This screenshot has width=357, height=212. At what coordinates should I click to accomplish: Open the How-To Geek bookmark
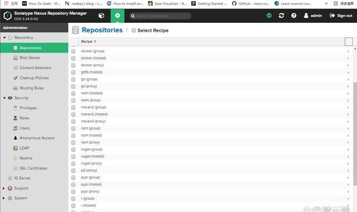tap(41, 3)
